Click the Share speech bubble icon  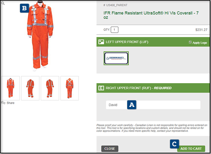point(3,103)
